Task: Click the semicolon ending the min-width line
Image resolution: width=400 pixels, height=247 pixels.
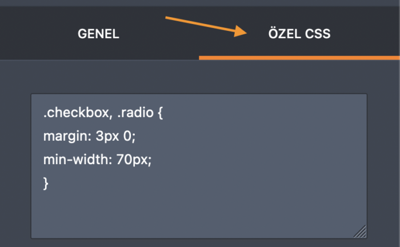Action: coord(151,161)
